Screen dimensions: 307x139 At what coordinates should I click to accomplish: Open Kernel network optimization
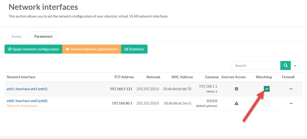(x=91, y=49)
